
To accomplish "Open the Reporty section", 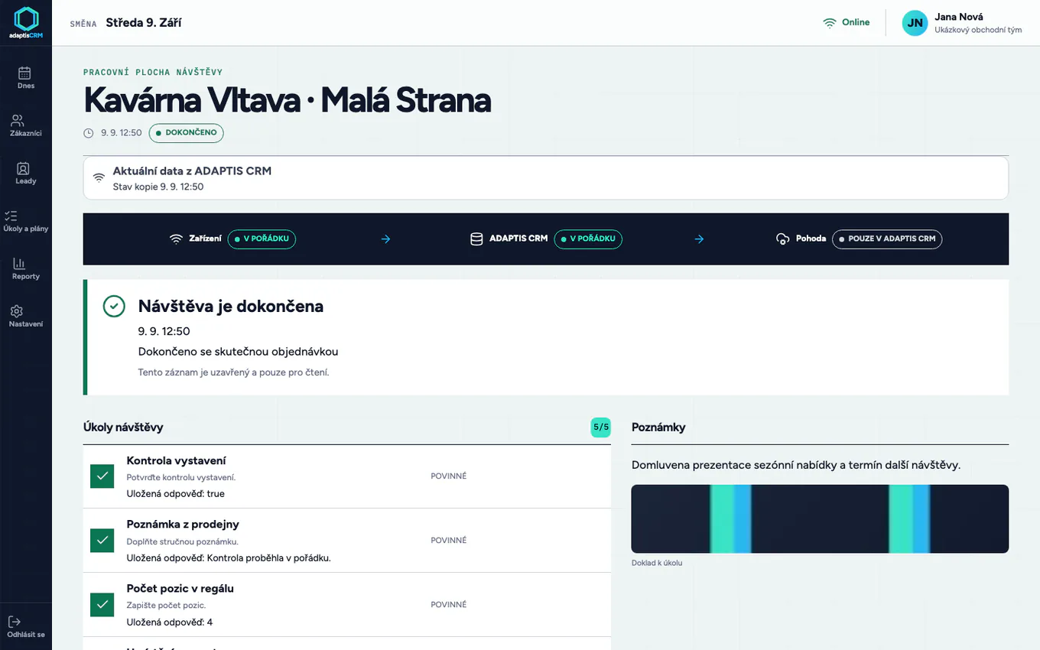I will (26, 268).
